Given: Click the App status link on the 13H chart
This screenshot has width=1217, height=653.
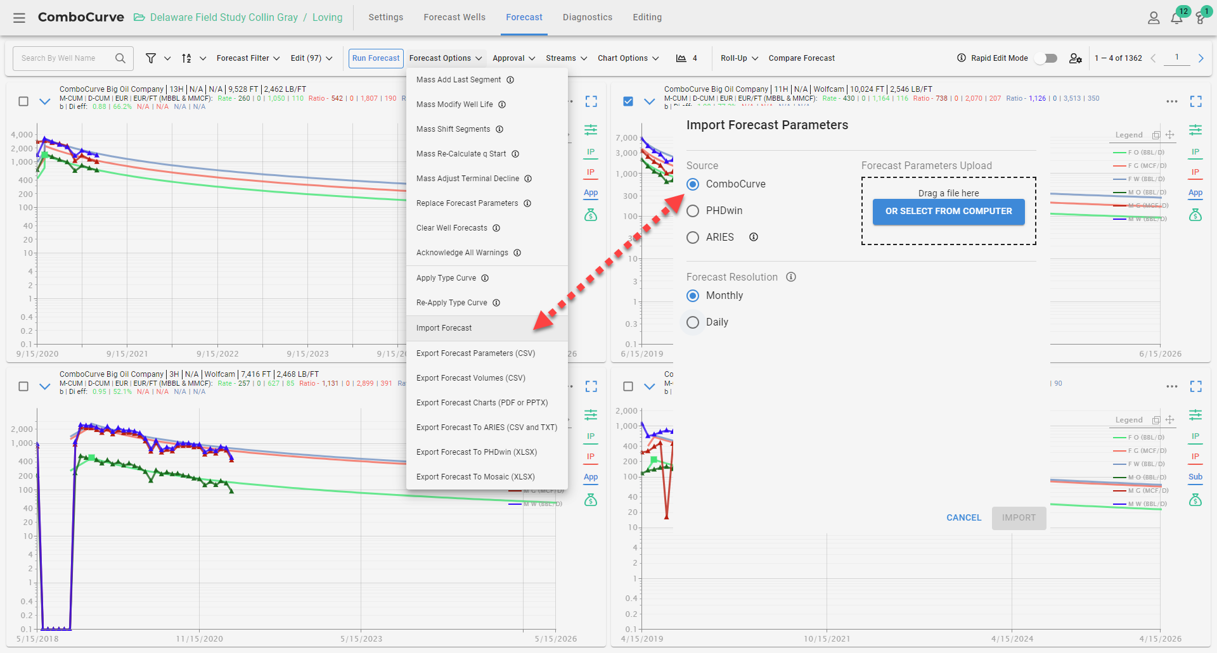Looking at the screenshot, I should pos(591,193).
